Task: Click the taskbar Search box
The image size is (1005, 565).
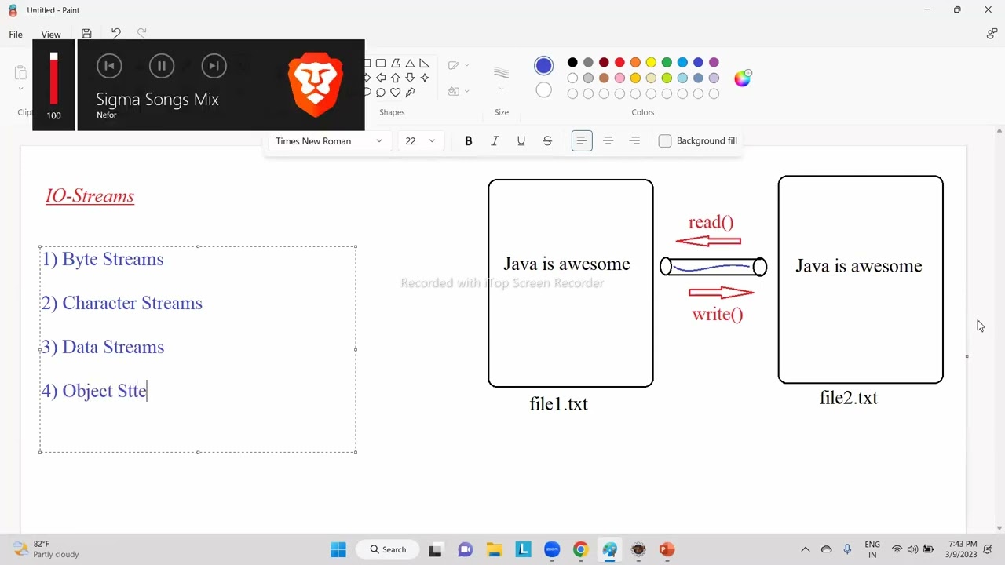Action: [389, 549]
